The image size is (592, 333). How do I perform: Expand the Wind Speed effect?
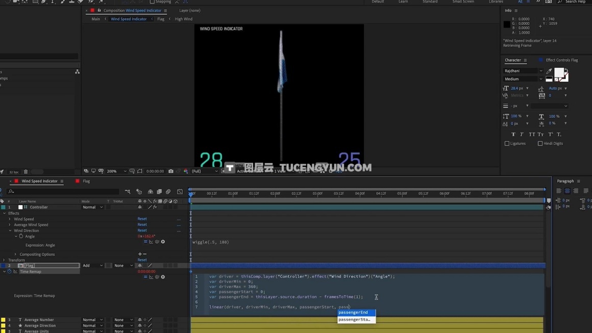tap(10, 219)
